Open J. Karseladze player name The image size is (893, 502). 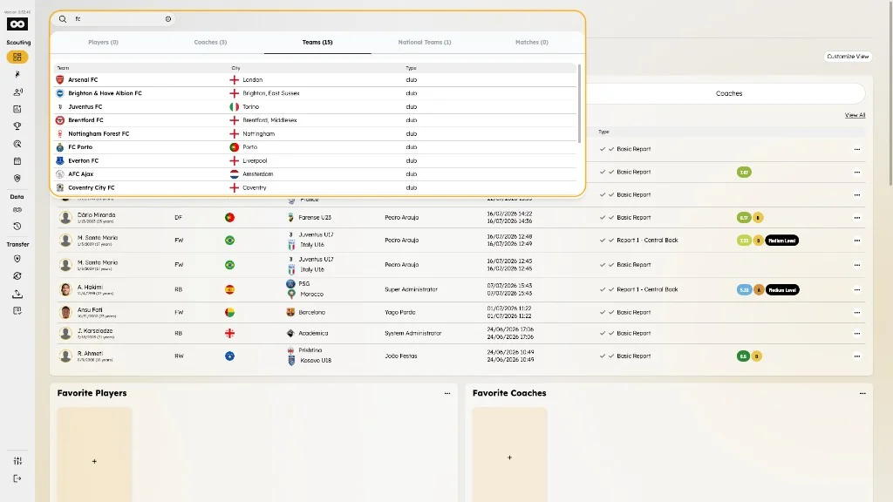95,330
